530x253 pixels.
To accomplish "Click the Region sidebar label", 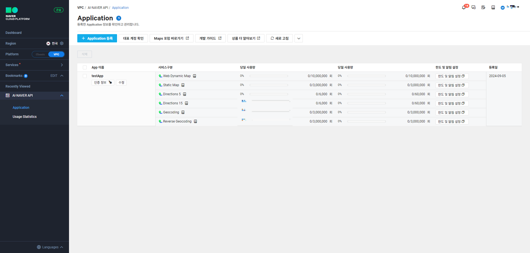I will coord(11,43).
